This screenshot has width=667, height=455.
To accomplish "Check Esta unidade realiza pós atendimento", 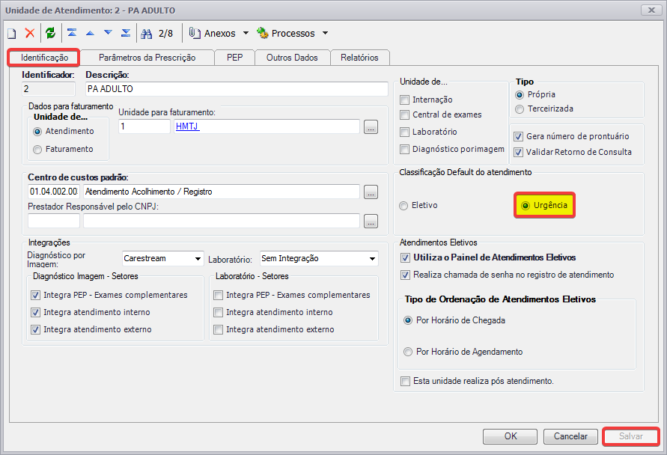I will tap(406, 382).
